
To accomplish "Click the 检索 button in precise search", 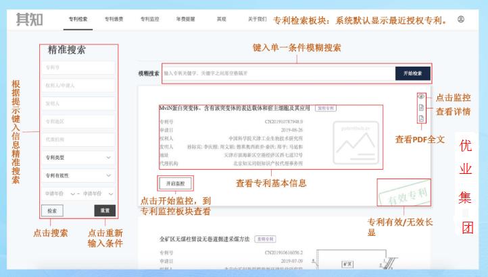I will [x=52, y=211].
